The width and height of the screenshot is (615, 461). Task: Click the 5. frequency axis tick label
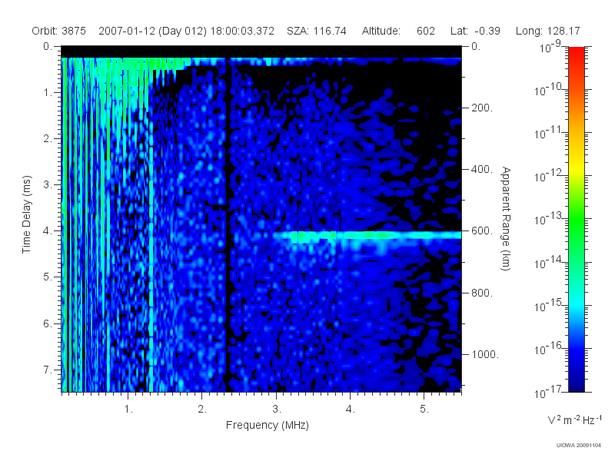(424, 410)
